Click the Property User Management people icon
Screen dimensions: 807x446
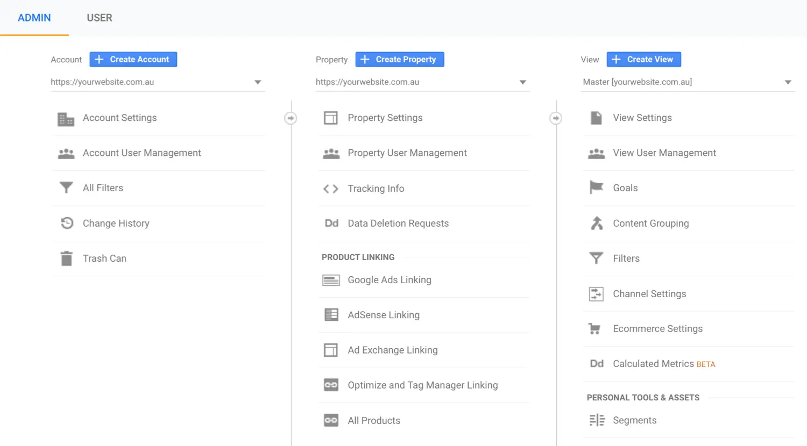point(331,154)
